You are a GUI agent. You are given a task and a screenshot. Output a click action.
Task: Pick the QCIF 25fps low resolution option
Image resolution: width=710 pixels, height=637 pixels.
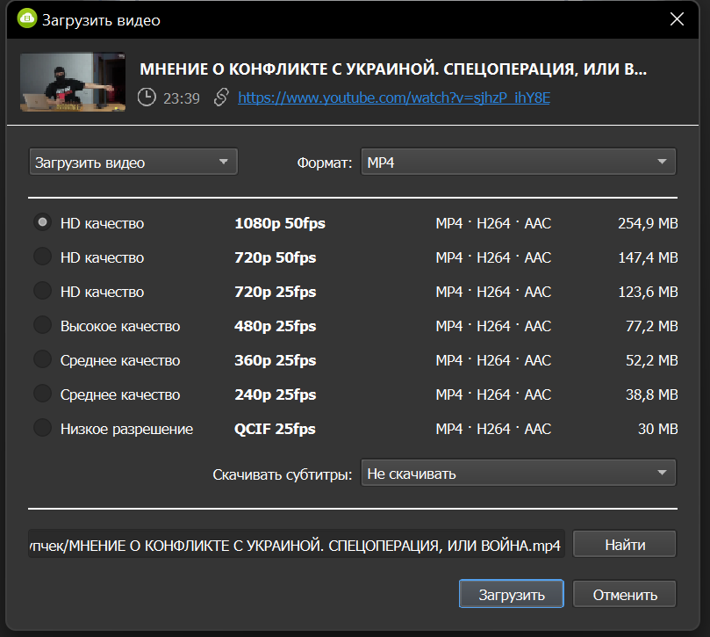[41, 429]
